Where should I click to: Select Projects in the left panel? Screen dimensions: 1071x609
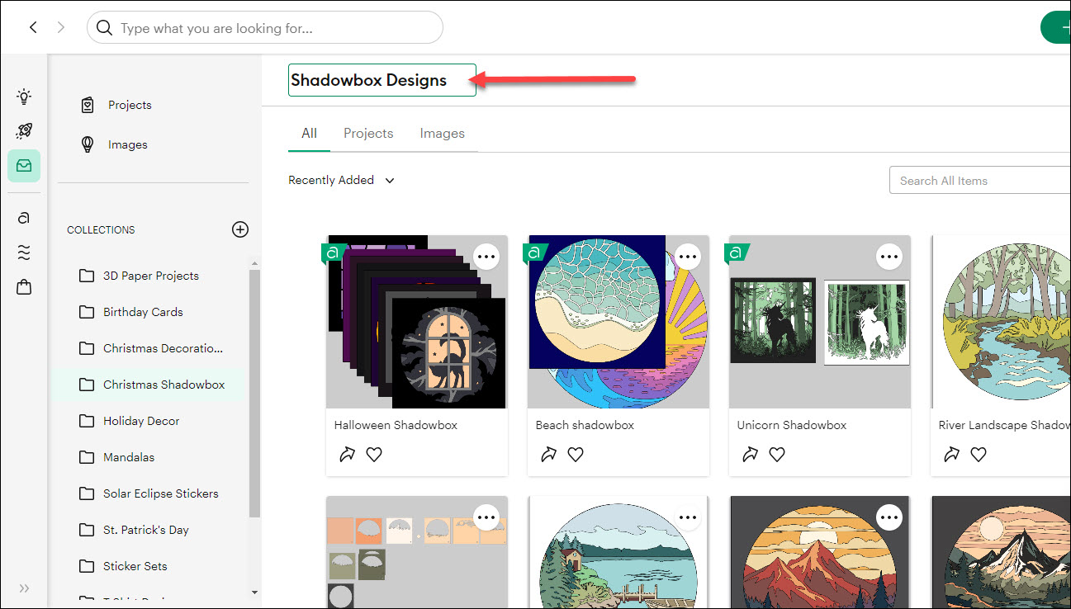(130, 105)
